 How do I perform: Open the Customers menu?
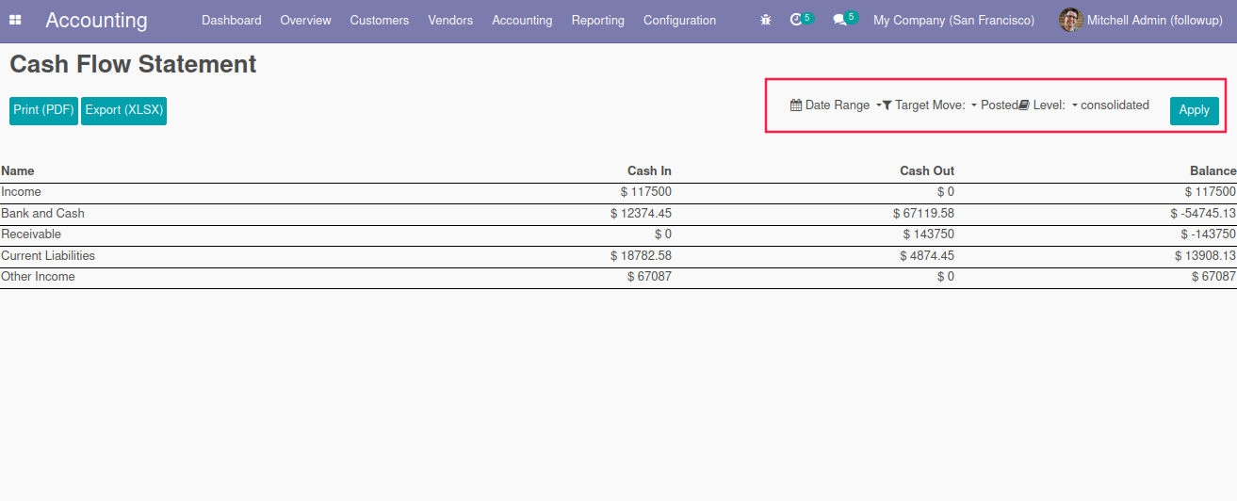tap(380, 20)
